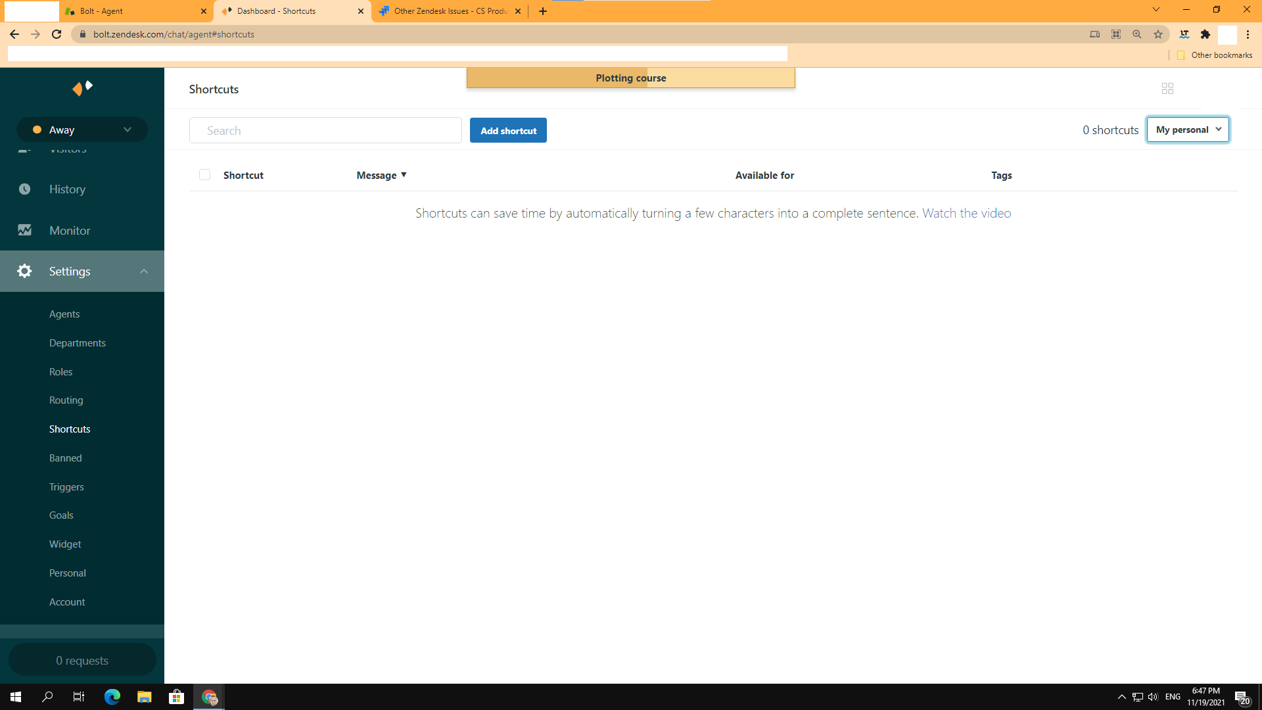This screenshot has height=710, width=1262.
Task: Click the Settings gear icon
Action: 24,272
